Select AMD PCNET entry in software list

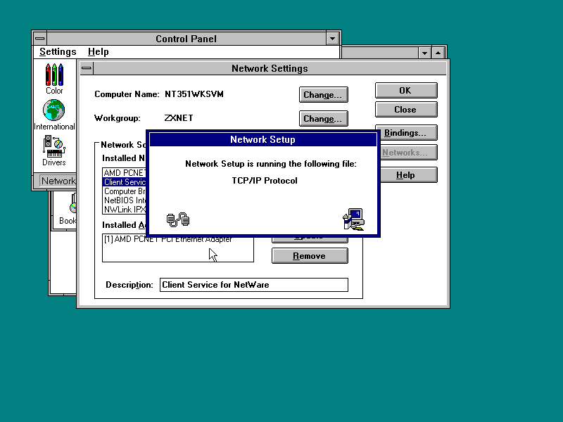click(x=125, y=172)
